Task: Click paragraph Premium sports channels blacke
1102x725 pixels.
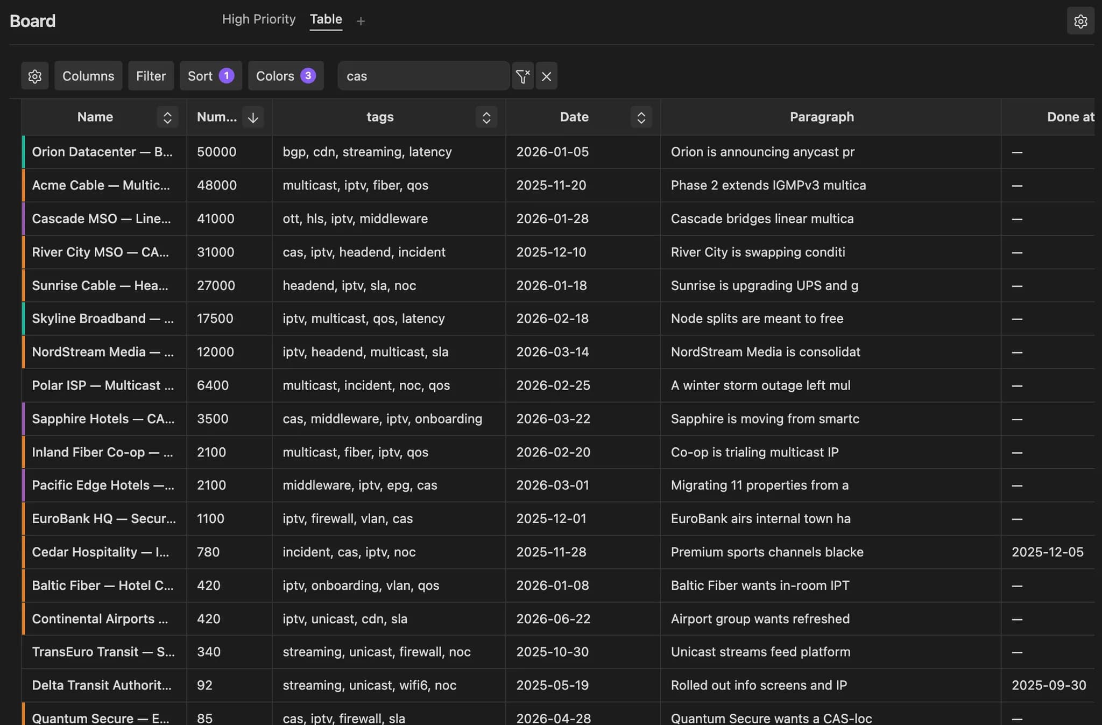Action: (x=767, y=552)
